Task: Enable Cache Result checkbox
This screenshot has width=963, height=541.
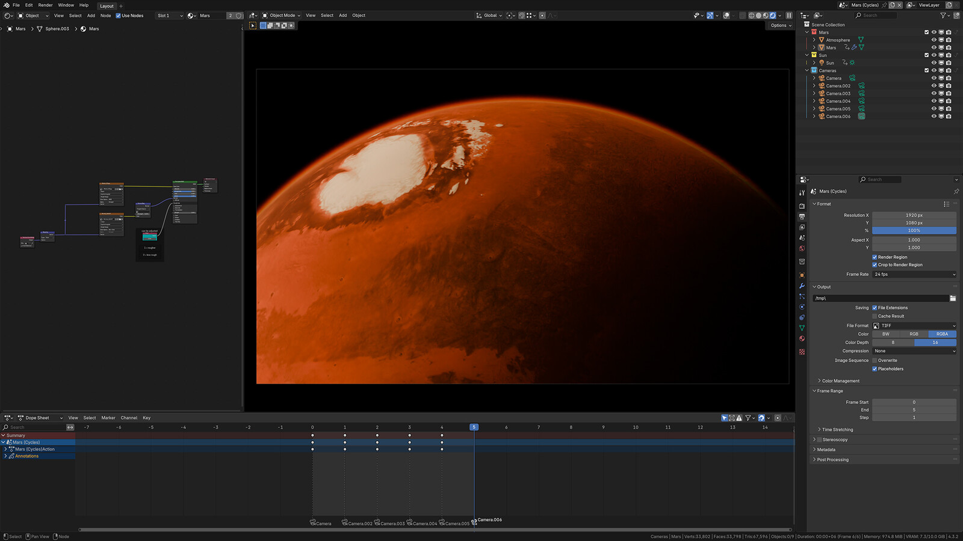Action: (x=875, y=316)
